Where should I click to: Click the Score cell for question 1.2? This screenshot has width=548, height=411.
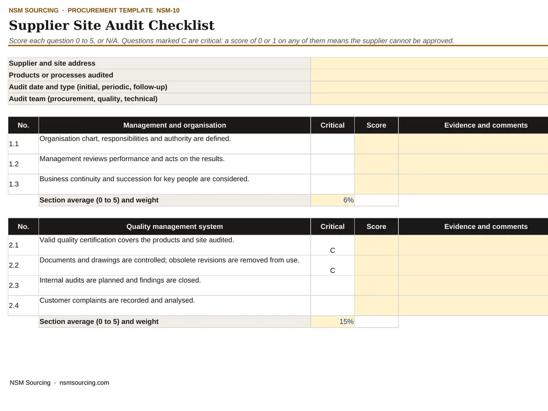(x=376, y=164)
